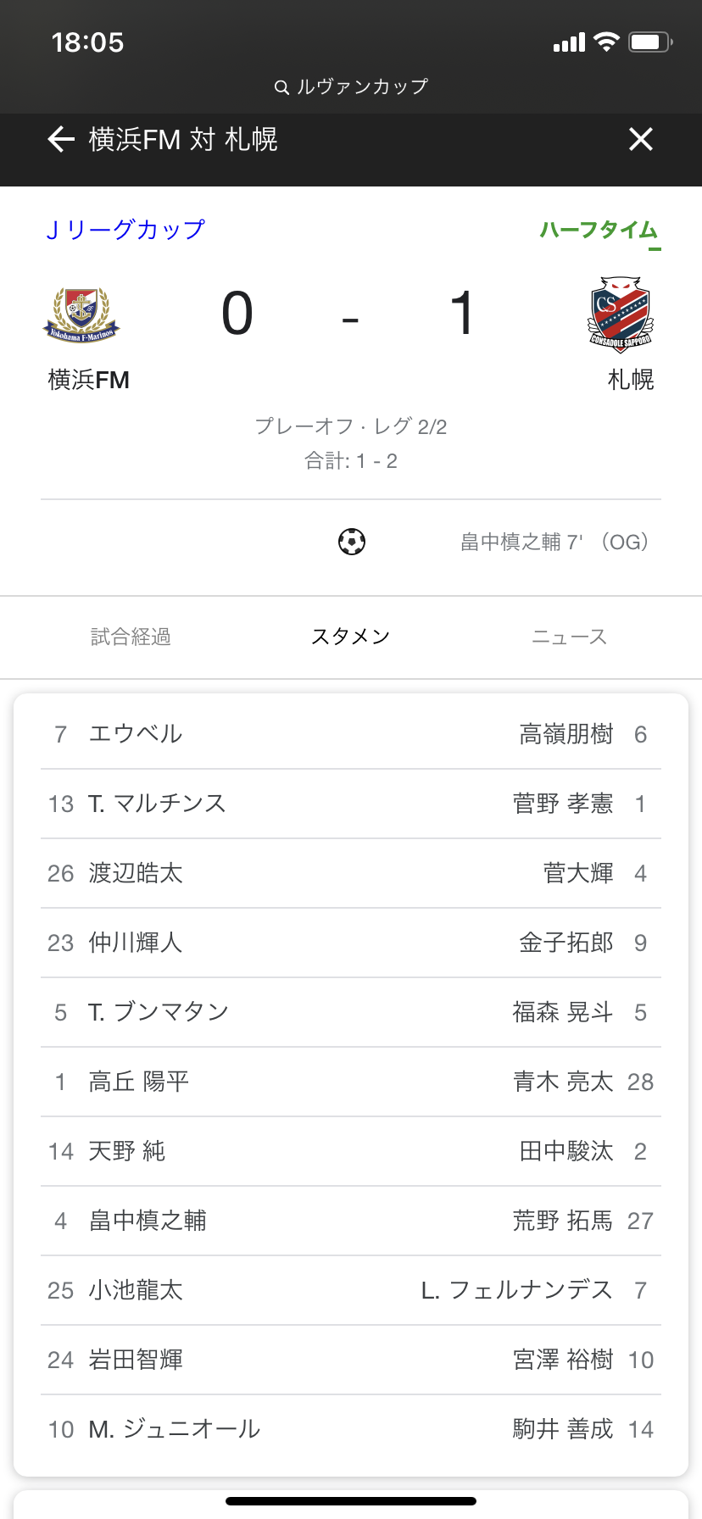Open player エウベル in lineup
This screenshot has width=702, height=1519.
click(136, 734)
